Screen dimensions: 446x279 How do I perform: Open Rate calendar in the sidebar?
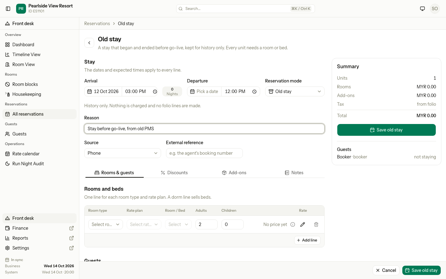click(40, 154)
